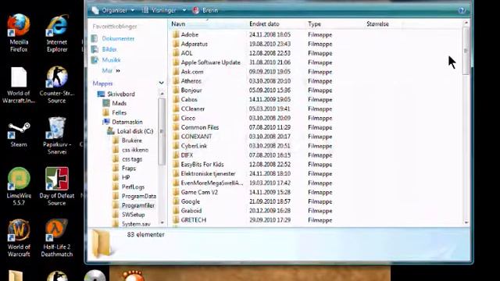The image size is (500, 281).
Task: Click the Explorer help question mark icon
Action: coord(462,10)
